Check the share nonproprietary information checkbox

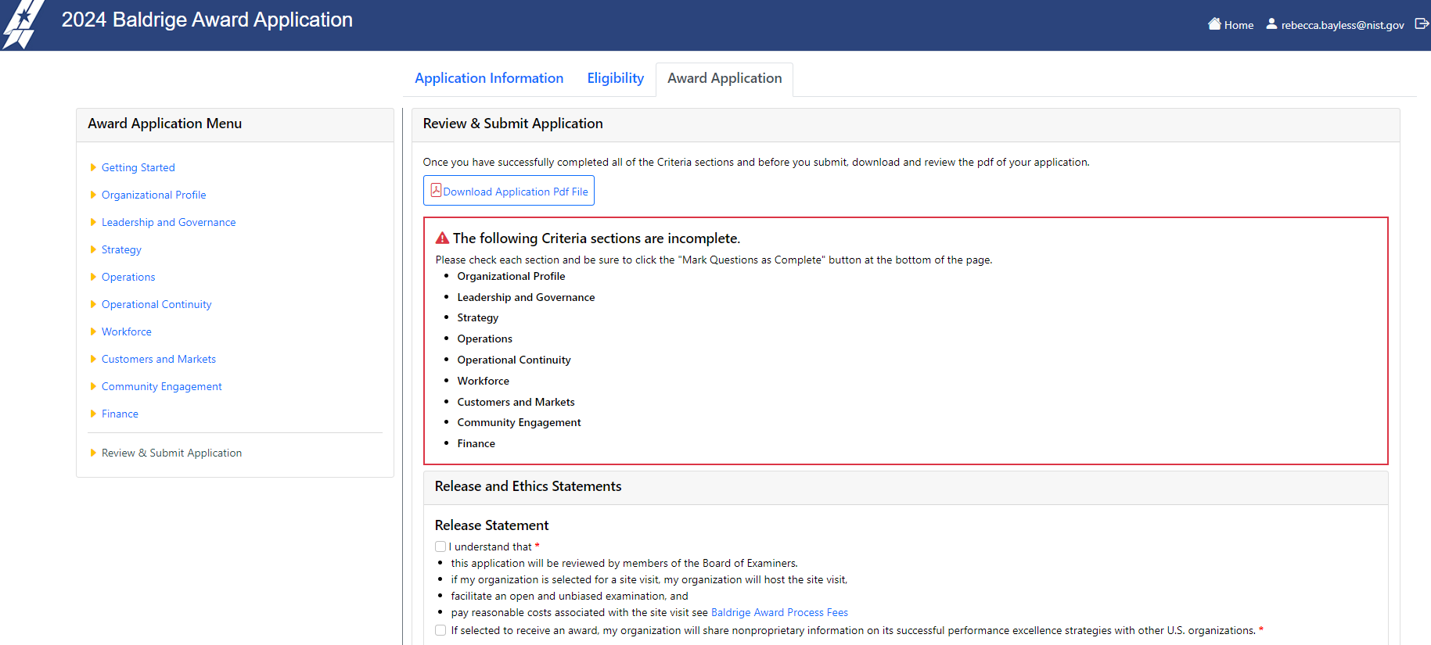(x=440, y=630)
